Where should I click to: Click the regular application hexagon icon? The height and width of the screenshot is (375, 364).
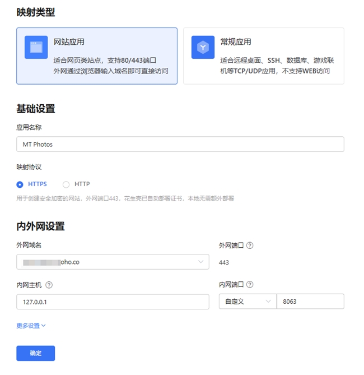(203, 48)
